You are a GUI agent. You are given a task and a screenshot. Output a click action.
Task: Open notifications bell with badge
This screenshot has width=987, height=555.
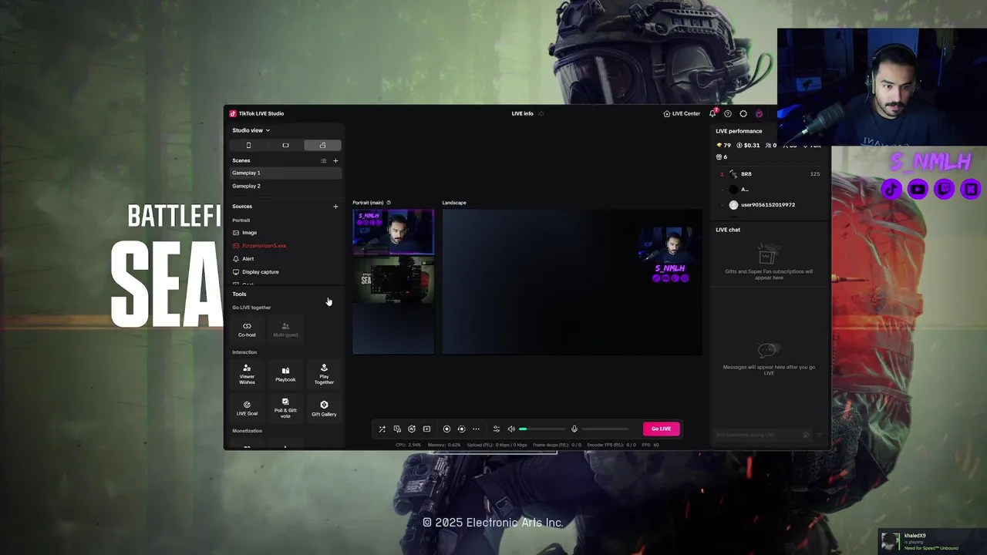pos(712,113)
